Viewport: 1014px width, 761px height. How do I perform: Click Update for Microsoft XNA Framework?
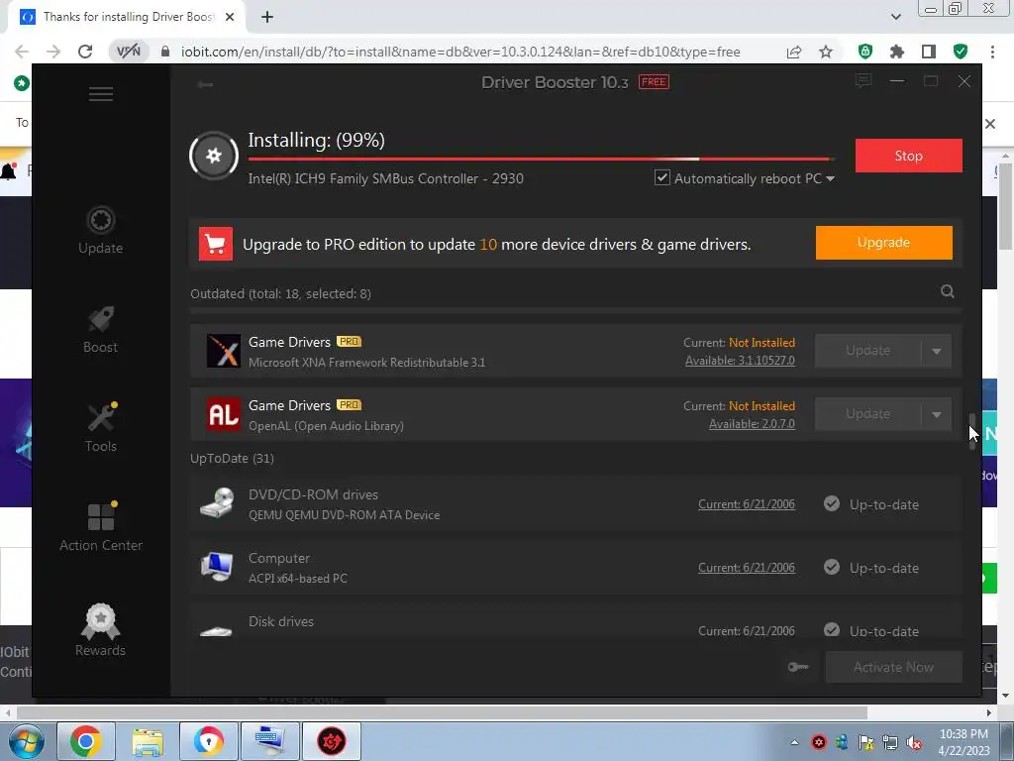[867, 351]
